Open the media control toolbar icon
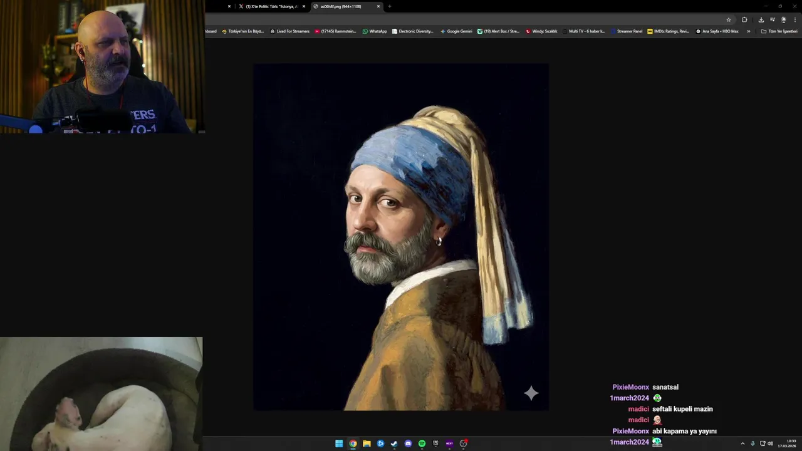 [773, 19]
